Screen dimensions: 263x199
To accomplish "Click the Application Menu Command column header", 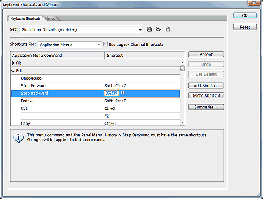I will (57, 56).
